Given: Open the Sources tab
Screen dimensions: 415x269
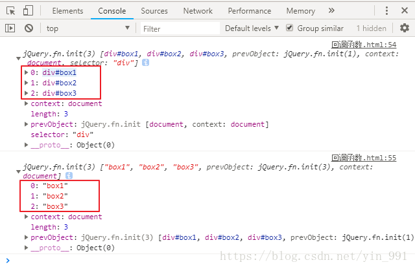Looking at the screenshot, I should (x=154, y=11).
